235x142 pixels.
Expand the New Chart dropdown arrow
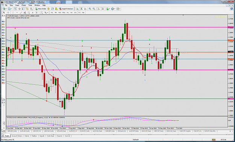(6, 9)
